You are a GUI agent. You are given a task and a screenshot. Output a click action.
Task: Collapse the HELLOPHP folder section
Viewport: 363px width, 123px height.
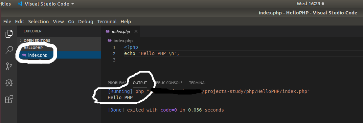click(x=33, y=48)
